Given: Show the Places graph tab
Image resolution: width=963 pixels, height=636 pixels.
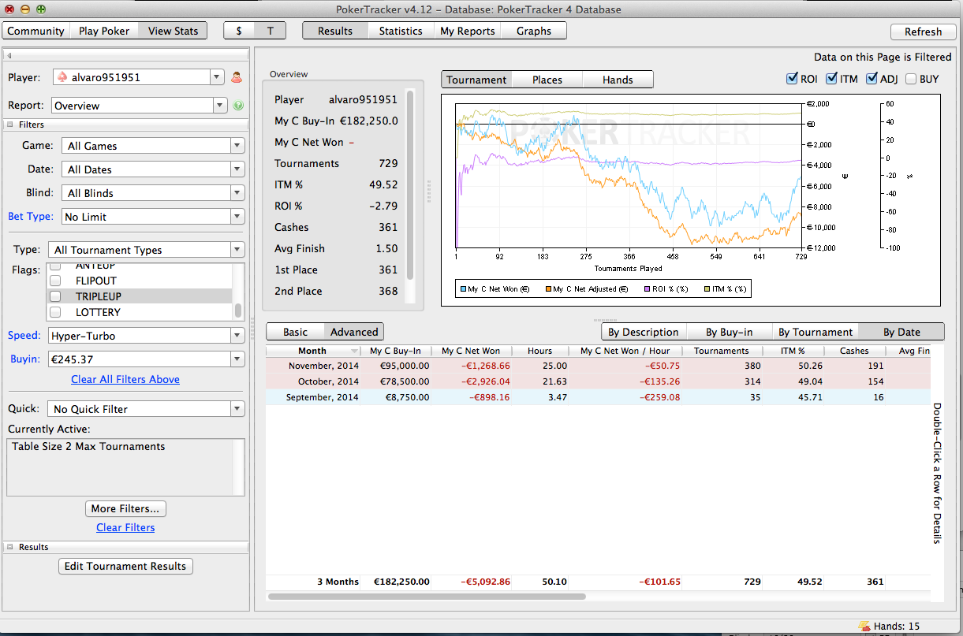Looking at the screenshot, I should coord(547,80).
